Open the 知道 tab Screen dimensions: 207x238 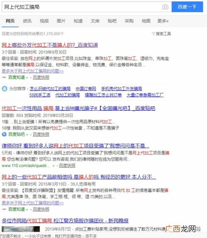coord(78,21)
